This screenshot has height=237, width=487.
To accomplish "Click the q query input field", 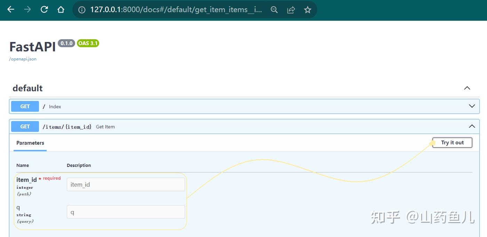I will pyautogui.click(x=126, y=212).
